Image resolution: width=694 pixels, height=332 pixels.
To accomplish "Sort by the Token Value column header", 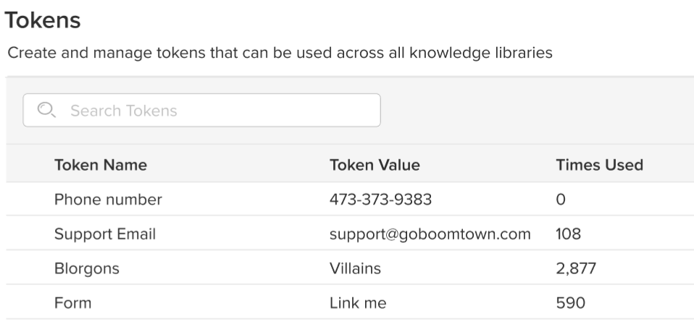I will point(375,165).
